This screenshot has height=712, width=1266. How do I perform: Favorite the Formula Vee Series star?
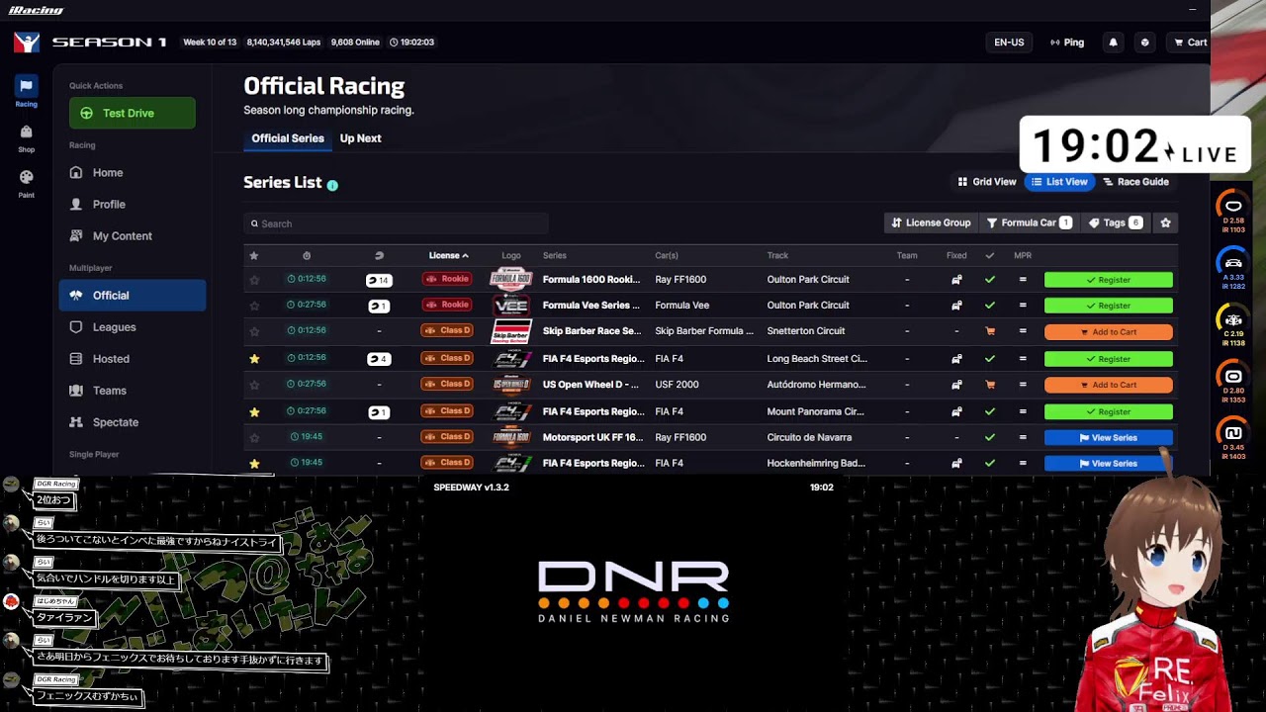pyautogui.click(x=254, y=306)
